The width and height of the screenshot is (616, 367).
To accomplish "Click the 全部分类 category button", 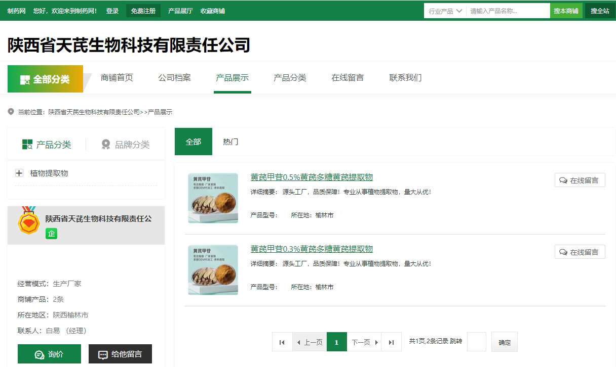I will (45, 79).
